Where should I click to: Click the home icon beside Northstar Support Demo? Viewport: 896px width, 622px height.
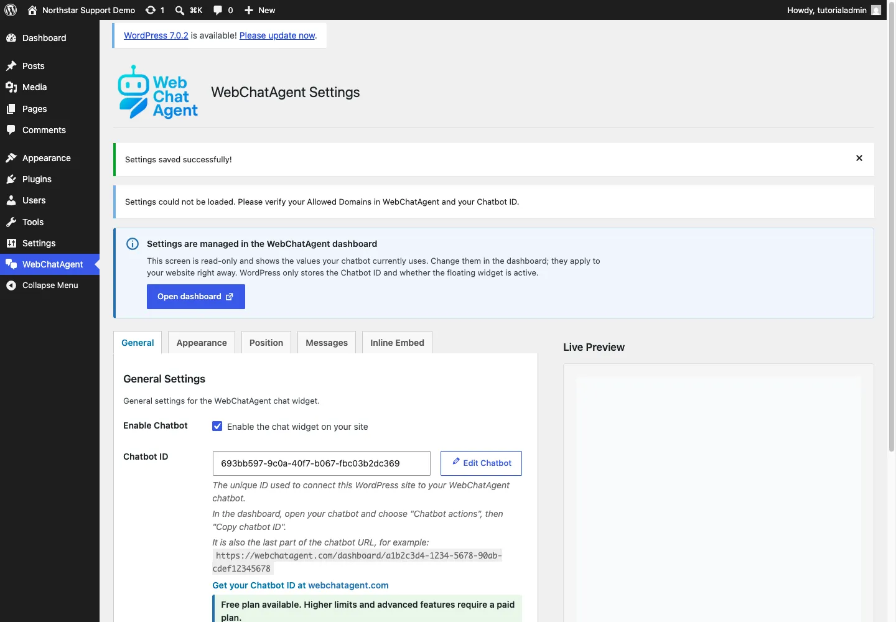32,10
